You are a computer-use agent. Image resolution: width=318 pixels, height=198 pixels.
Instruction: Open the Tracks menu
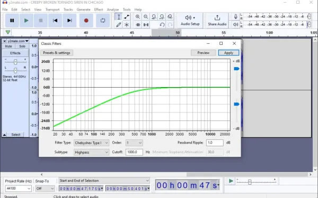(68, 10)
